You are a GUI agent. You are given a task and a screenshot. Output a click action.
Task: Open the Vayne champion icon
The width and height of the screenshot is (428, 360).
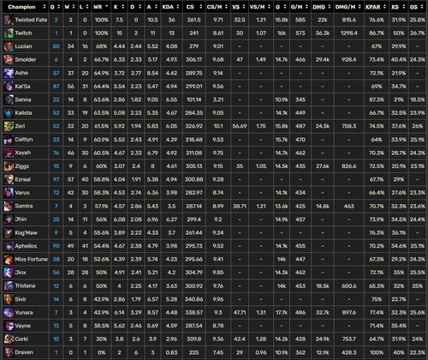pos(9,326)
